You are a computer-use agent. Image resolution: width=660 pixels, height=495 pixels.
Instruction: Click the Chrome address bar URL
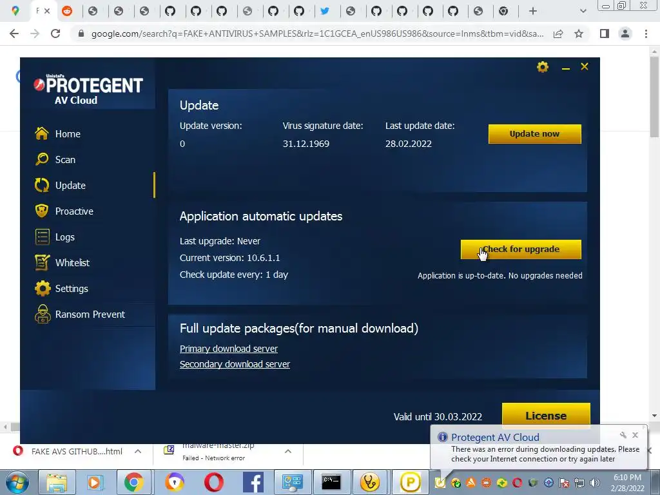[x=317, y=34]
